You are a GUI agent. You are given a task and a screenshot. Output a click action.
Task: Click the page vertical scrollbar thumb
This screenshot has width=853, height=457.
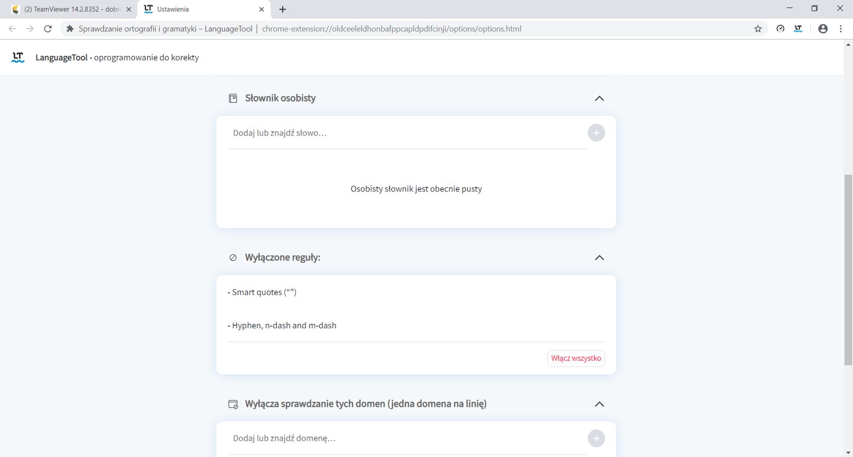[848, 270]
